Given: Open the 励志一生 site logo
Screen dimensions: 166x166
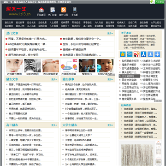Looking at the screenshot, I should click(x=18, y=11).
